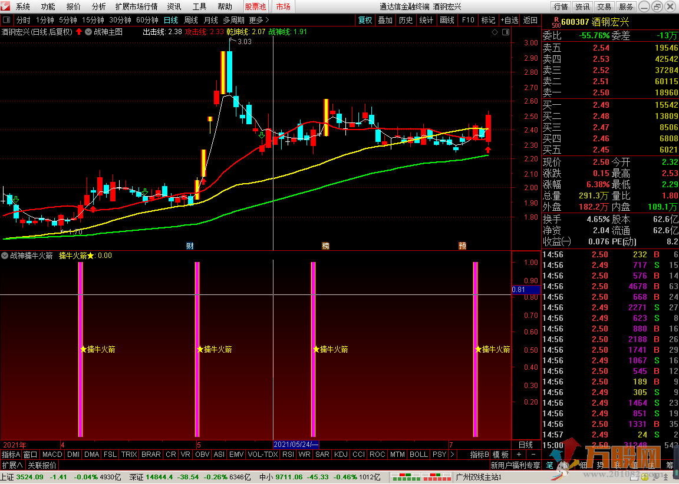Image resolution: width=679 pixels, height=484 pixels.
Task: Switch to the 股票池 tab
Action: (255, 6)
